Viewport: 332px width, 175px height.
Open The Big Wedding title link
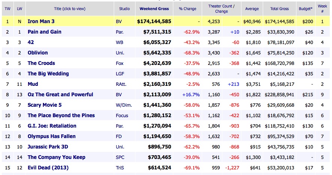pyautogui.click(x=48, y=74)
